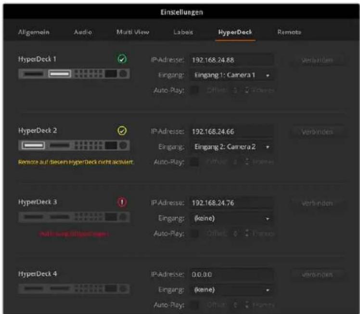
Task: Enable Auto-Play checkbox for HyperDeck 2
Action: (x=195, y=162)
